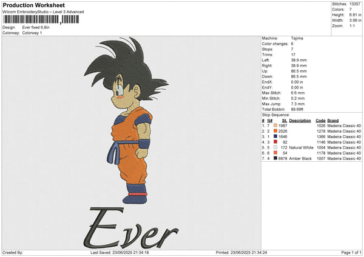Click the 'Down:' label
The height and width of the screenshot is (257, 364).
267,76
